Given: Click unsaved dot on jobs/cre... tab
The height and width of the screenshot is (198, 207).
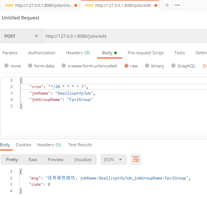Looking at the screenshot, I should tap(76, 5).
